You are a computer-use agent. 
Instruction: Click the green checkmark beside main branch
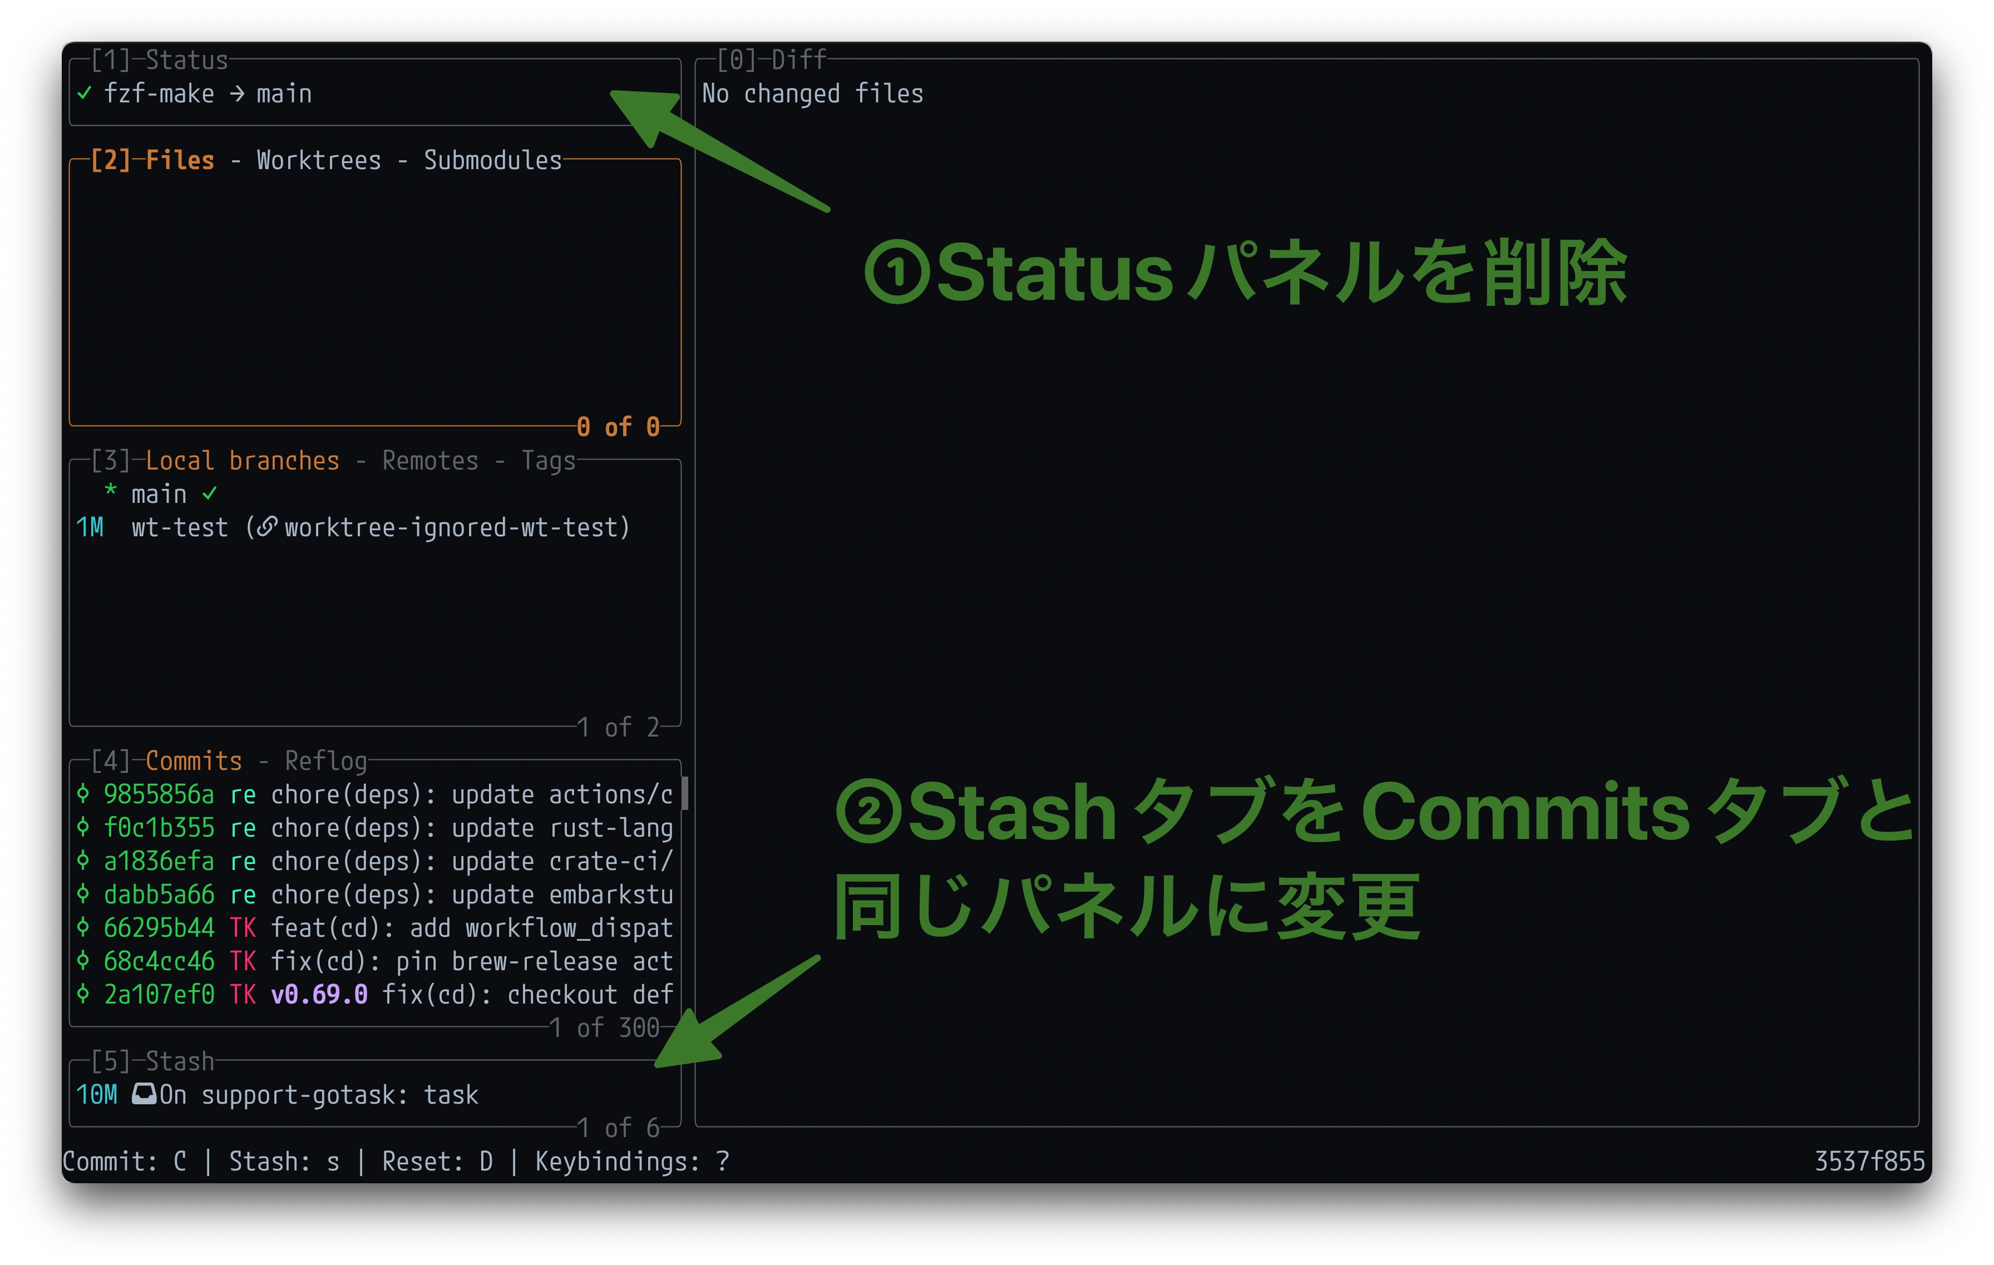point(210,493)
